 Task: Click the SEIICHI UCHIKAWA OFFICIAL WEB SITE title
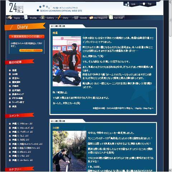tap(61, 11)
